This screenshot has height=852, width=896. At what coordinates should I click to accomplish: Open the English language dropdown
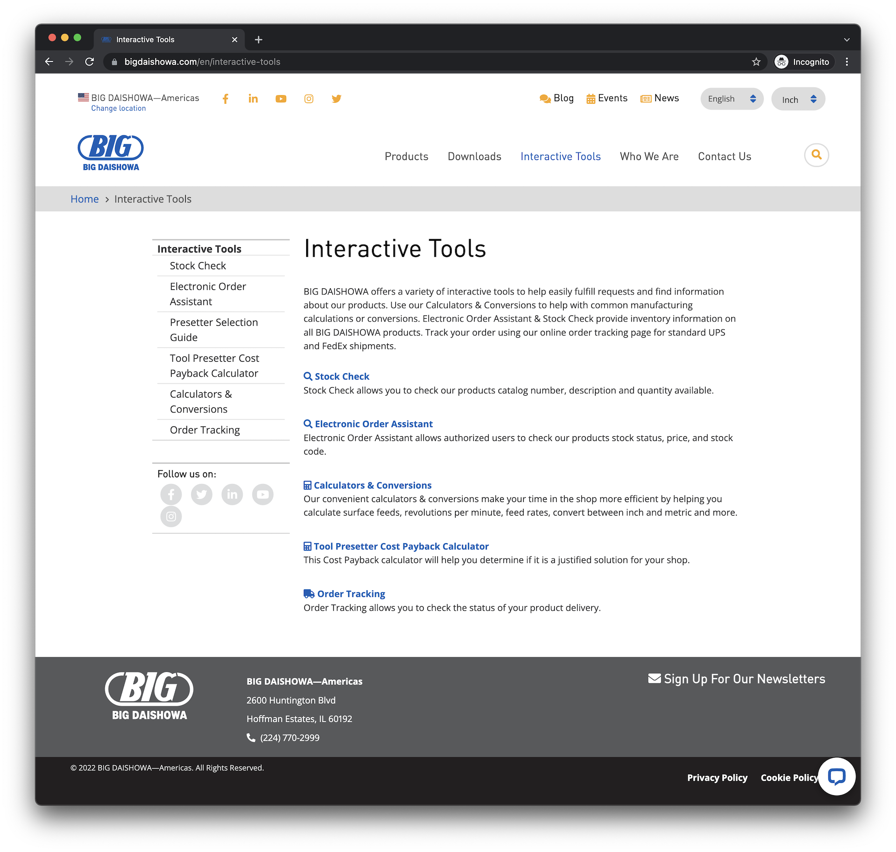click(x=731, y=98)
